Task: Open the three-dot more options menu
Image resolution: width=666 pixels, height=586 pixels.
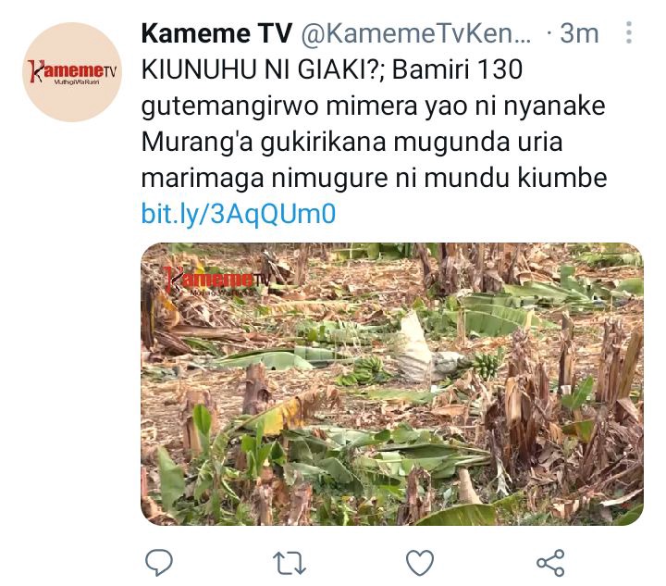Action: coord(629,32)
